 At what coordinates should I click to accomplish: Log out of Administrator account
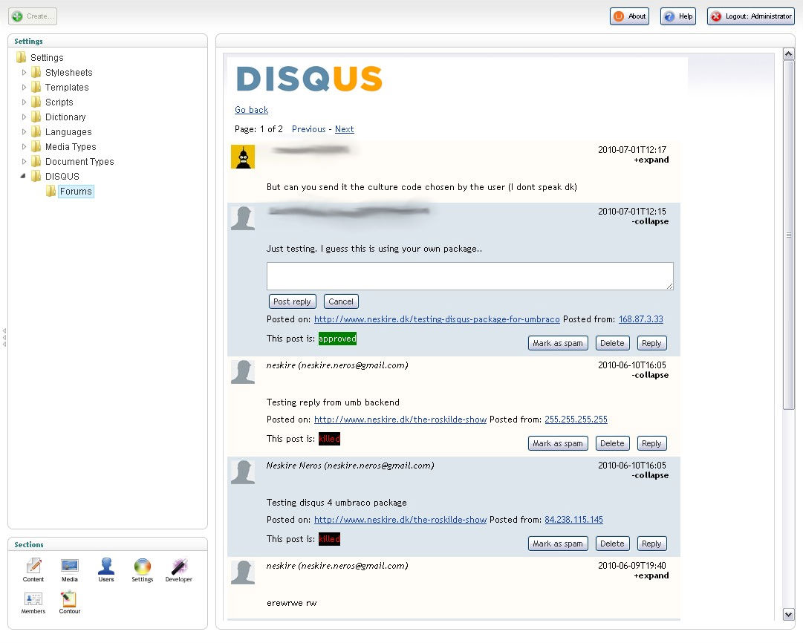coord(751,16)
